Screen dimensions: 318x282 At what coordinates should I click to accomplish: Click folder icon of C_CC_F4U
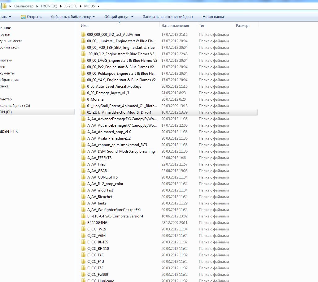point(83,261)
